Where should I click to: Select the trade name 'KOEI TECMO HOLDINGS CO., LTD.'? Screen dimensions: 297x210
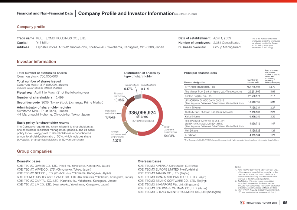[x=61, y=38]
